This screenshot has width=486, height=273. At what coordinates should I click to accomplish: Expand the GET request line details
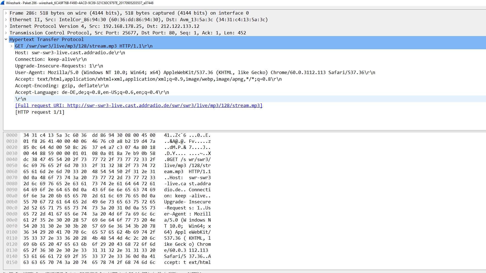tap(11, 46)
